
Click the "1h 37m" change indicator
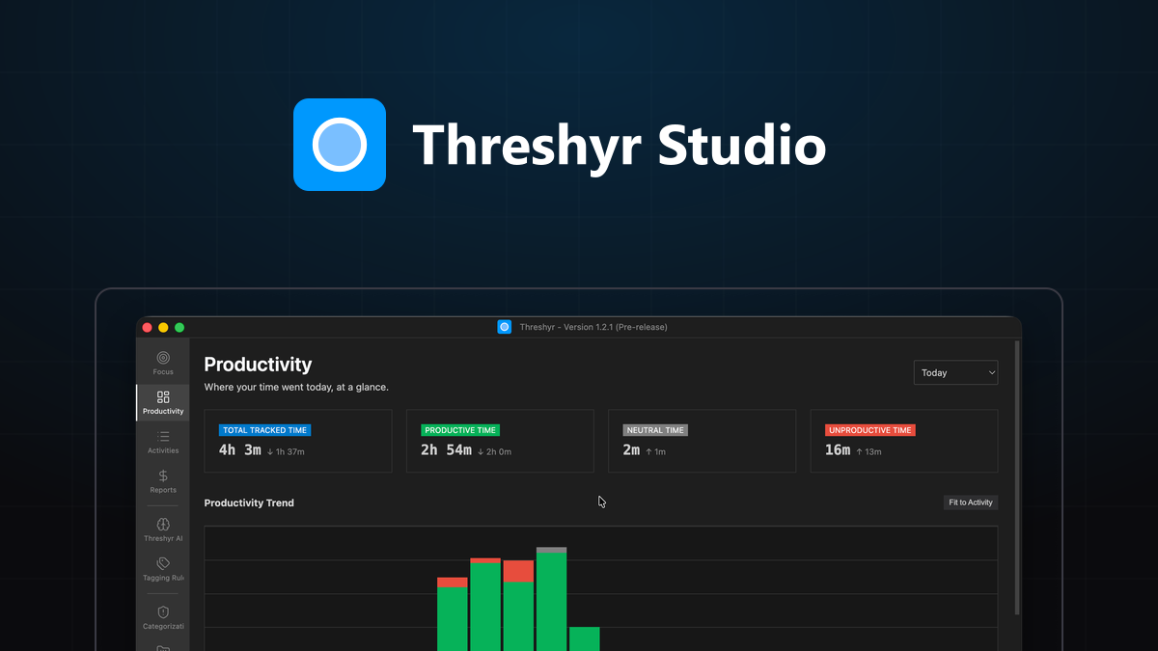click(x=286, y=451)
